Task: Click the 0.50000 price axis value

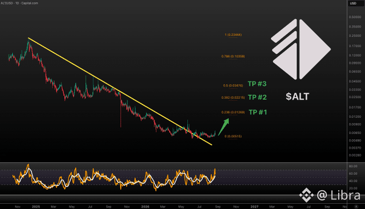Action: (355, 17)
